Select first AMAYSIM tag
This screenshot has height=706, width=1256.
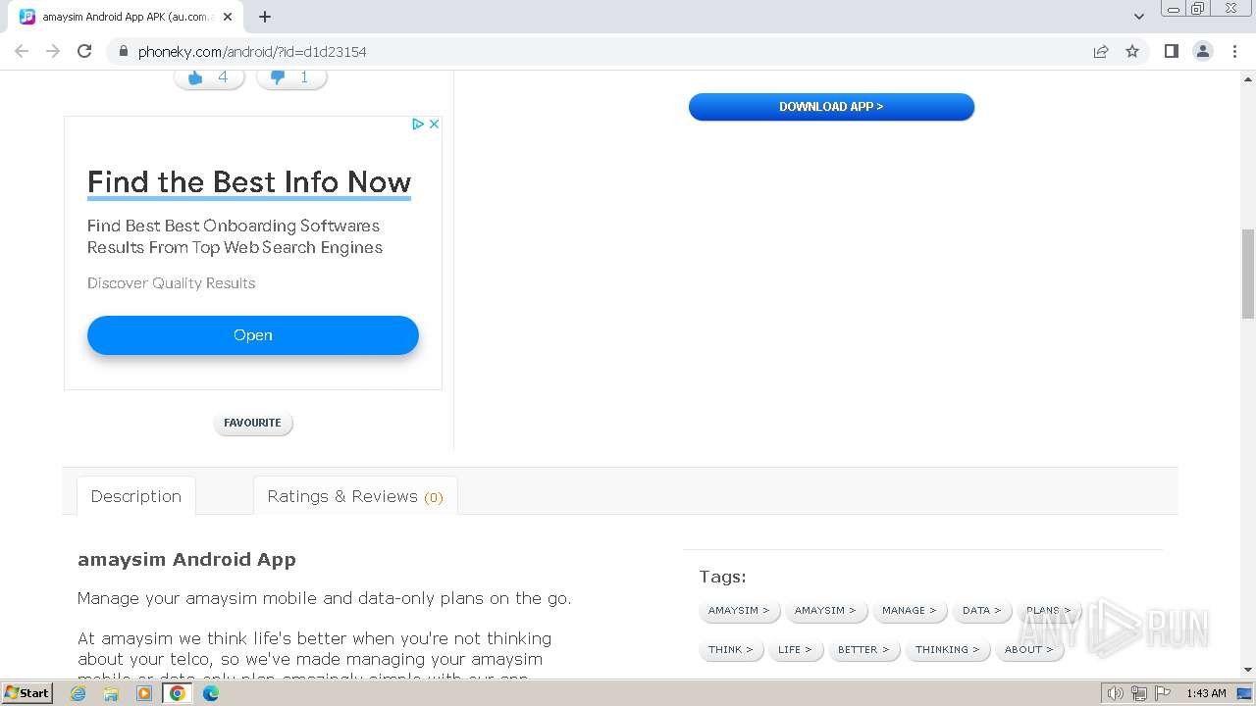pos(739,610)
